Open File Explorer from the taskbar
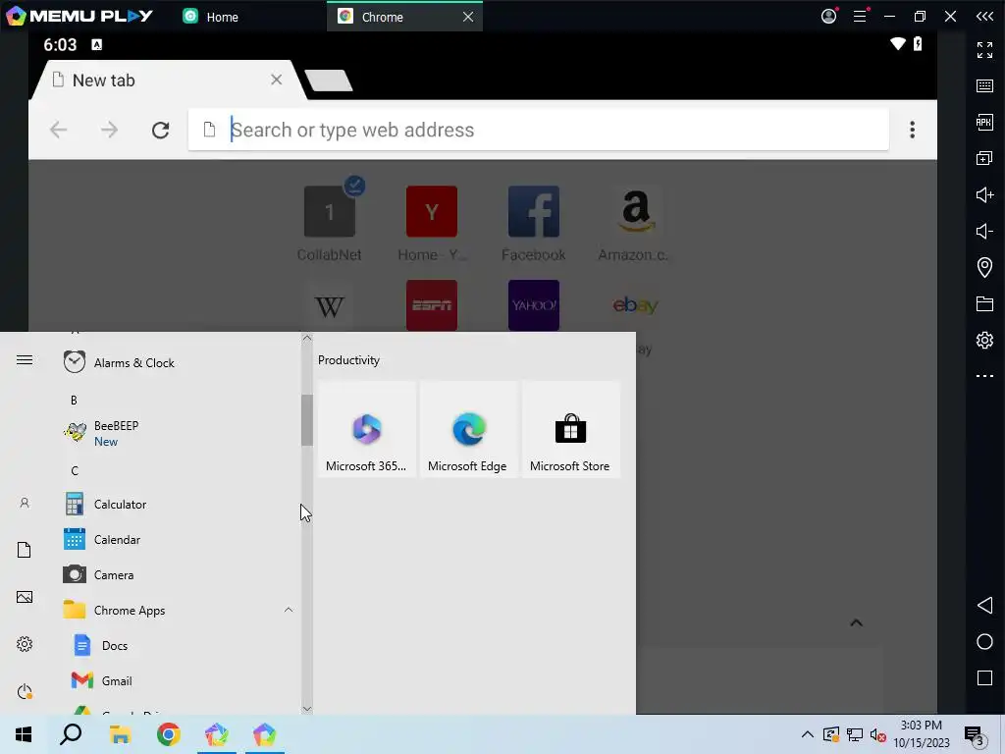Viewport: 1005px width, 754px height. tap(120, 734)
